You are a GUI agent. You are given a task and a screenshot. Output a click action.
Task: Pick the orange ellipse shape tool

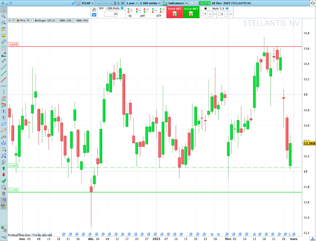click(x=4, y=130)
